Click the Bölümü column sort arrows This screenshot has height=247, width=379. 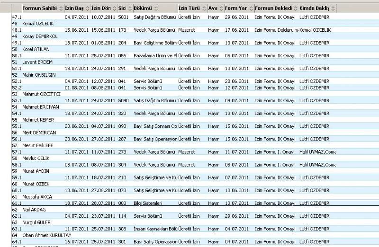(156, 9)
